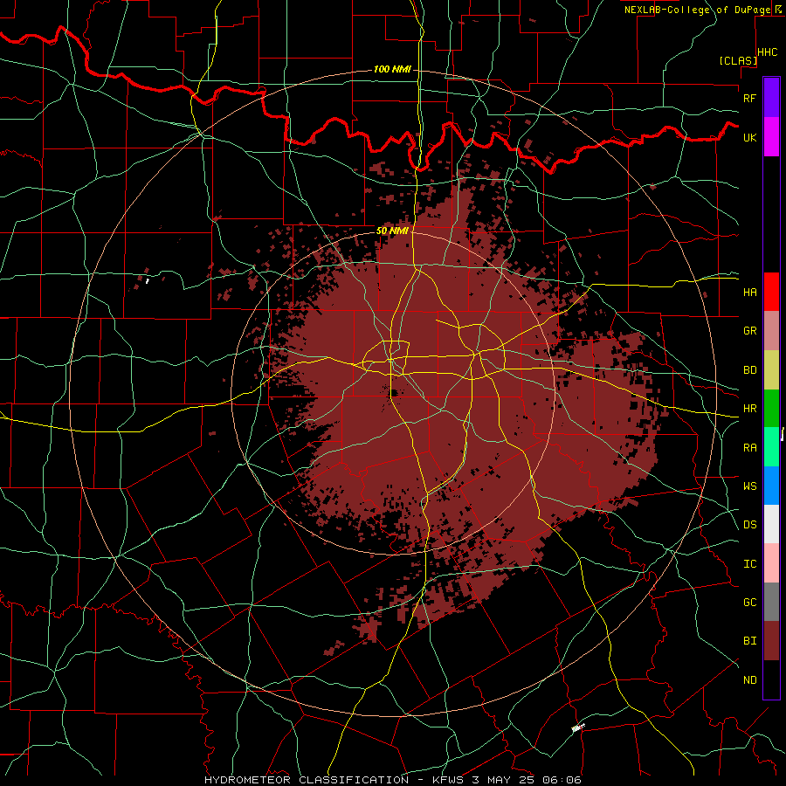Click the HA legend label
Image resolution: width=786 pixels, height=786 pixels.
click(x=749, y=293)
